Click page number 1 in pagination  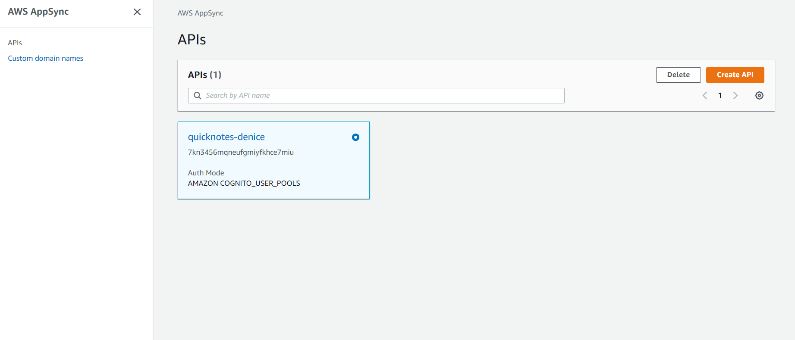pos(720,96)
